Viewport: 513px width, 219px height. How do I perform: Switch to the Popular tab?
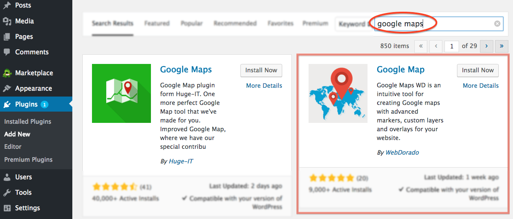tap(191, 23)
